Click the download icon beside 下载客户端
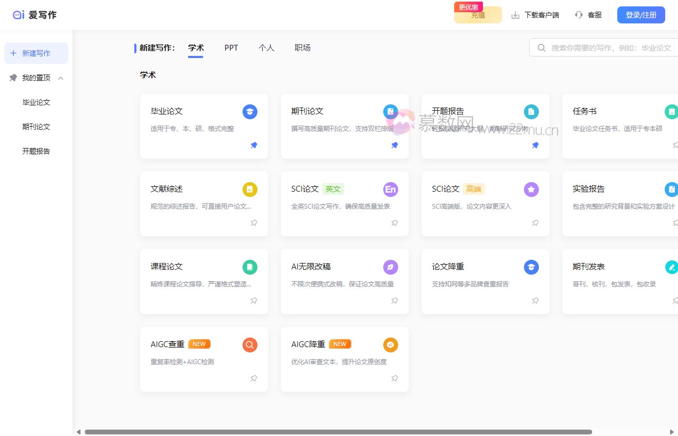 pyautogui.click(x=515, y=15)
